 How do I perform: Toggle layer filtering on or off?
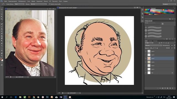(x=175, y=43)
